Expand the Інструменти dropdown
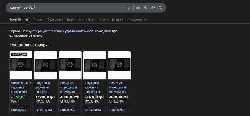 137,20
